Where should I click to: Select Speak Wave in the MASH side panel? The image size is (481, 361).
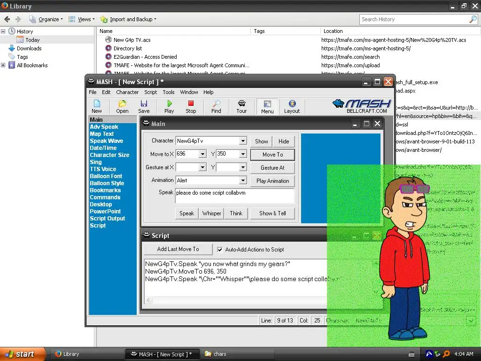[107, 141]
